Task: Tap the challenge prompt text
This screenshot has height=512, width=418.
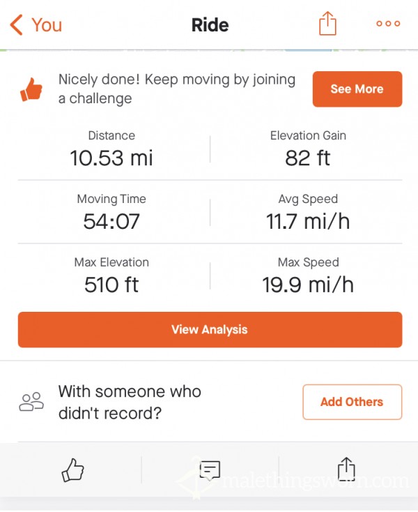Action: tap(177, 89)
